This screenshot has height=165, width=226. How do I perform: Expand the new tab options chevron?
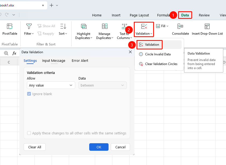point(57,5)
